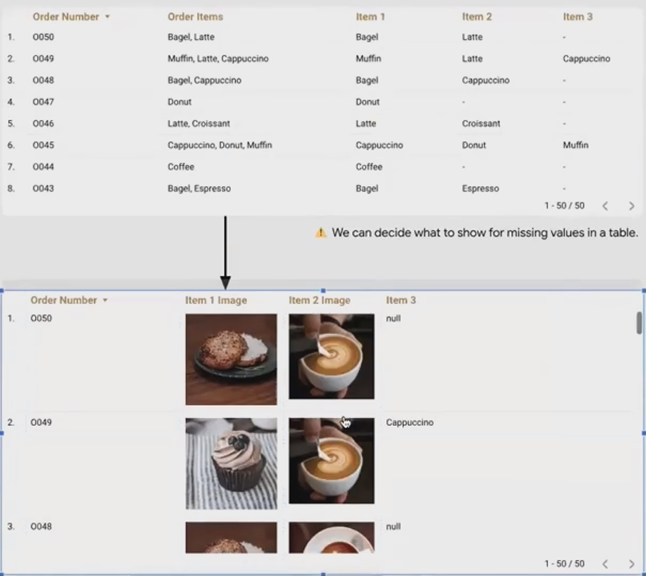646x576 pixels.
Task: Select 'Bagel, Cappuccino' order items cell
Action: coord(204,80)
